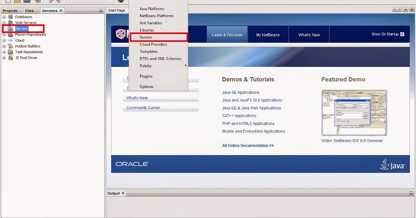
Task: Click the What's New sidebar button
Action: (161, 98)
